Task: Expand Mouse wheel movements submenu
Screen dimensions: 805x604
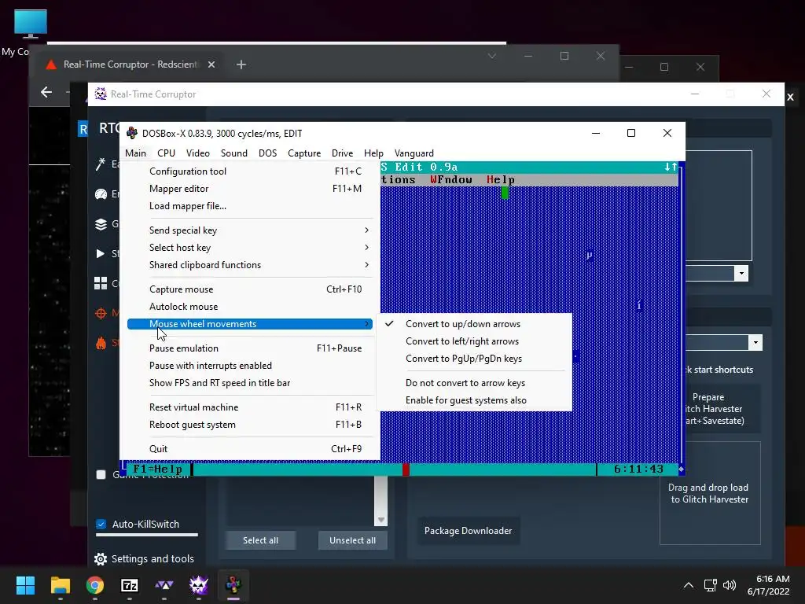Action: click(250, 324)
